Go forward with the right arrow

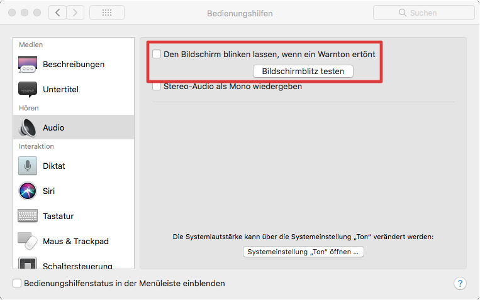pyautogui.click(x=75, y=13)
